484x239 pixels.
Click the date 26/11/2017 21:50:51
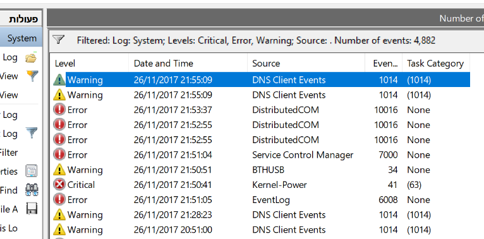tap(173, 170)
